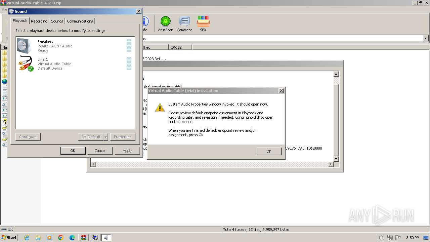Click Cancel in the Sound dialog

100,151
